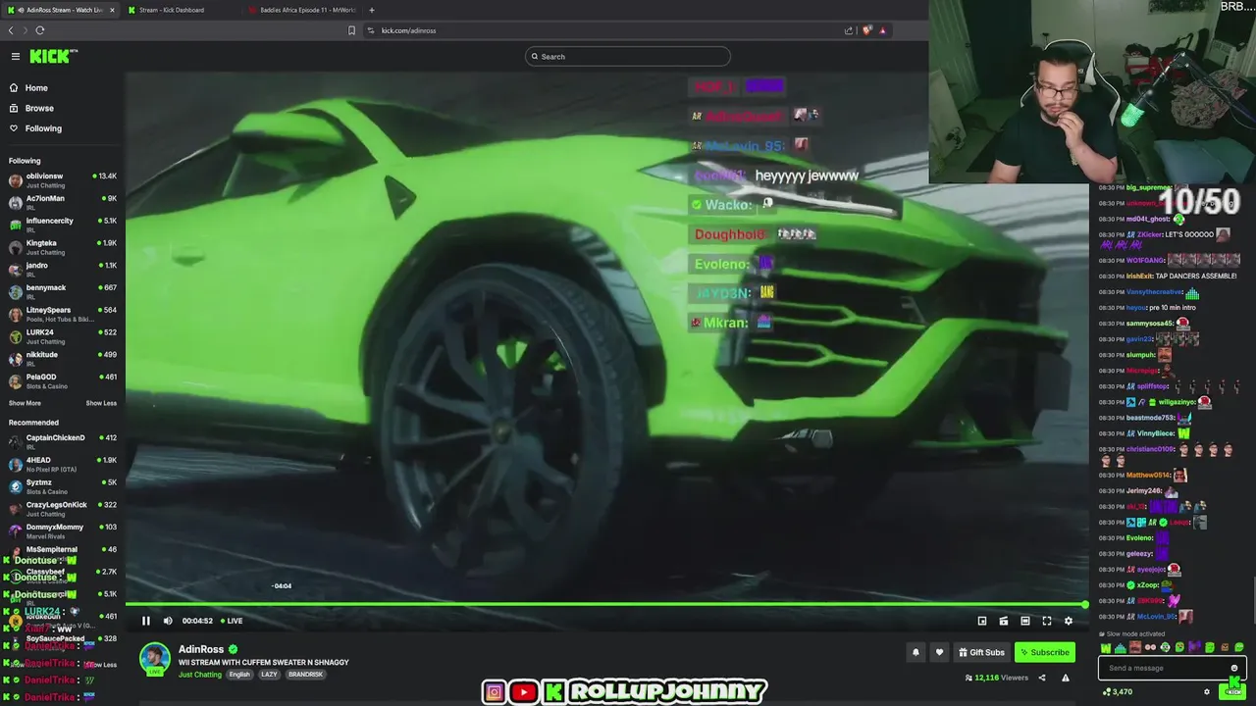Open nikkitude channel
Screen dimensions: 1256x706
63,359
